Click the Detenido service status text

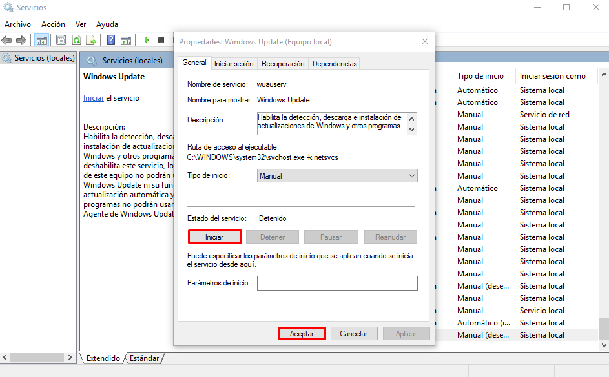(273, 218)
